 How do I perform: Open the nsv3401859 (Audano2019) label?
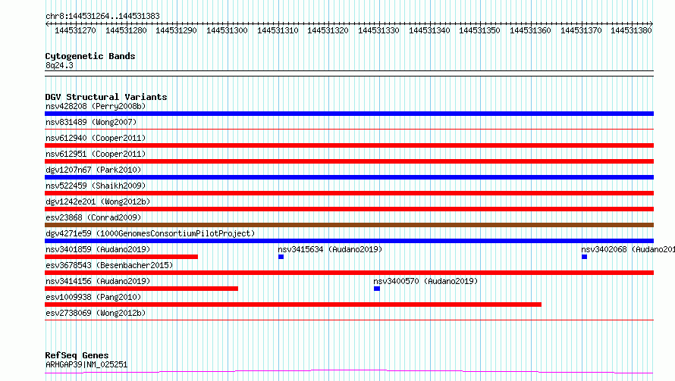tap(98, 249)
